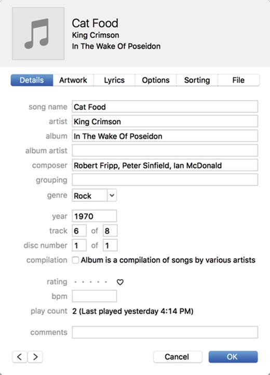Click the comments text field
Image resolution: width=270 pixels, height=375 pixels.
point(165,332)
